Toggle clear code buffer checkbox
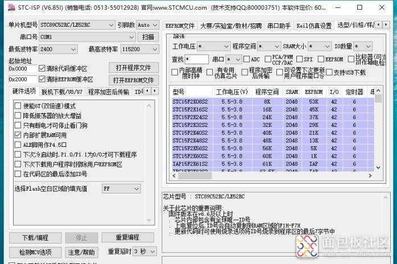This screenshot has width=397, height=264. 42,68
